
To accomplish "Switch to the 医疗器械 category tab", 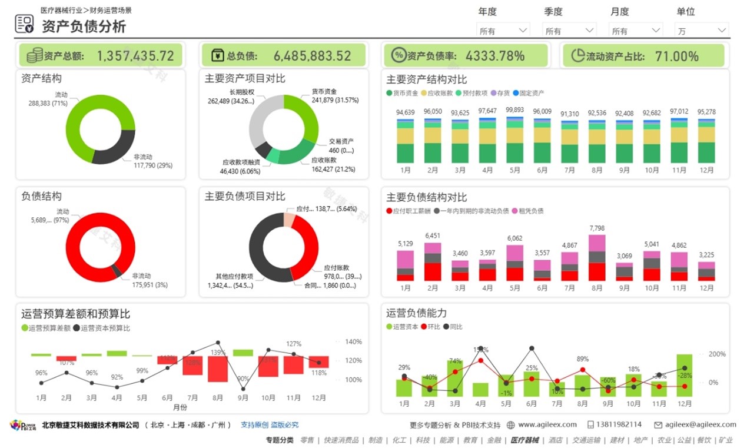I will click(524, 440).
